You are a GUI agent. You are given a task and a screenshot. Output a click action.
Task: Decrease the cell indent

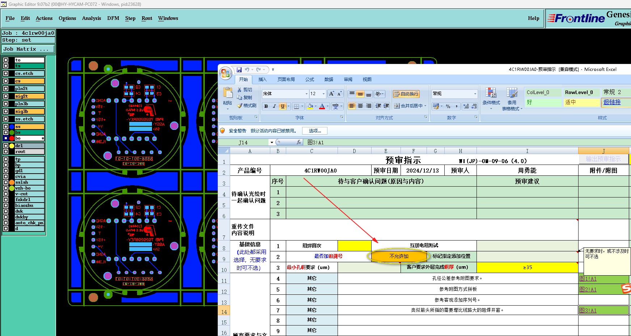coord(378,106)
